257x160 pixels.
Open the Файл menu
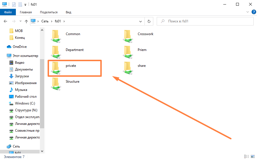pos(8,12)
